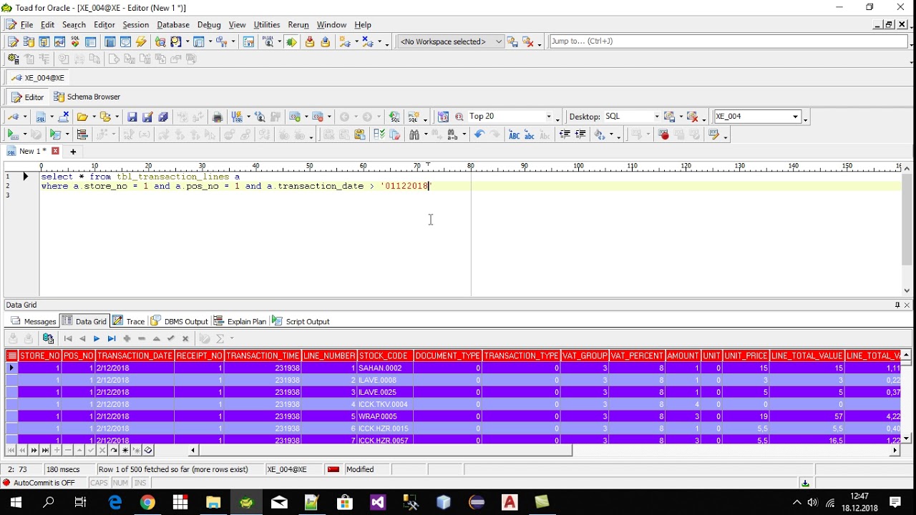916x515 pixels.
Task: Click the lightning bolt icon in main toolbar
Action: 141,42
